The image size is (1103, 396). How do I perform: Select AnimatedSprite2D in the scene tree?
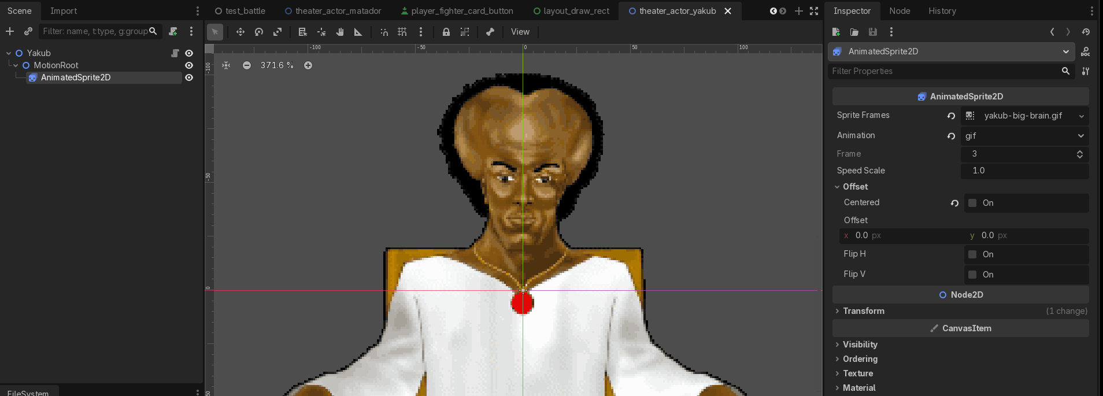tap(76, 77)
